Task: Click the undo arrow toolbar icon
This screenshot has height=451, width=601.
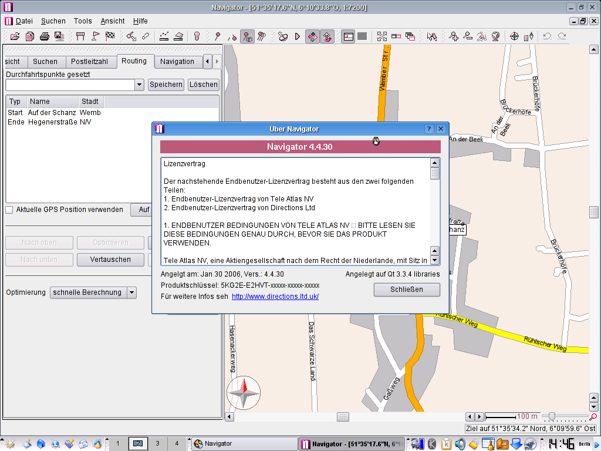Action: coord(548,36)
